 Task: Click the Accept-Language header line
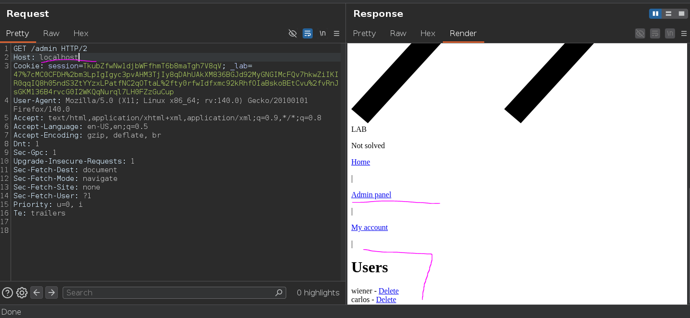coord(80,127)
